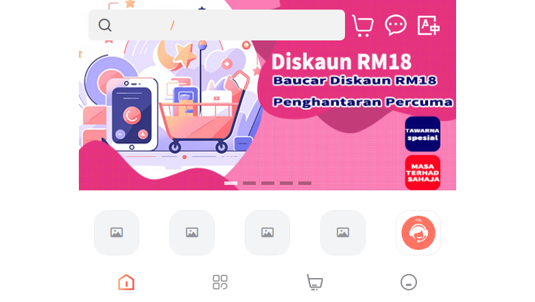Viewport: 535px width, 302px height.
Task: Click the TAWARNA spesial badge
Action: point(423,134)
